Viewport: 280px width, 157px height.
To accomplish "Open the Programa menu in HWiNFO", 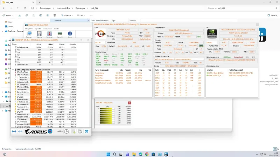I will pos(29,29).
